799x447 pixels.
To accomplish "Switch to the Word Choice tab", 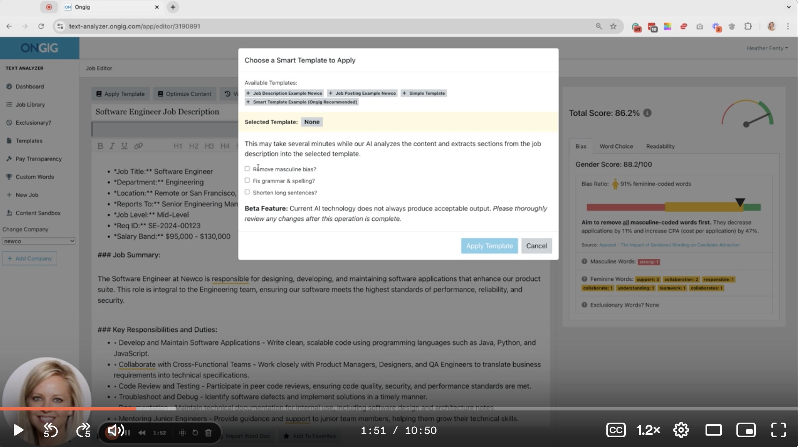I will 616,146.
